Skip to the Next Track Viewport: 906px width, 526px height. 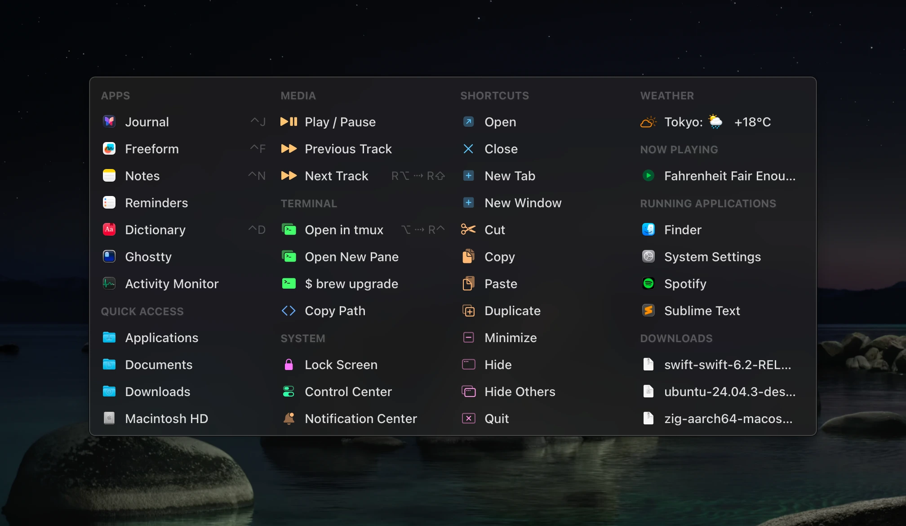[x=337, y=176]
